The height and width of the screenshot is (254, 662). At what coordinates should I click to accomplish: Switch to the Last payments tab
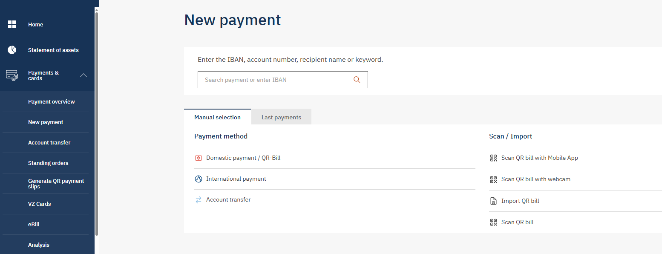pos(281,117)
